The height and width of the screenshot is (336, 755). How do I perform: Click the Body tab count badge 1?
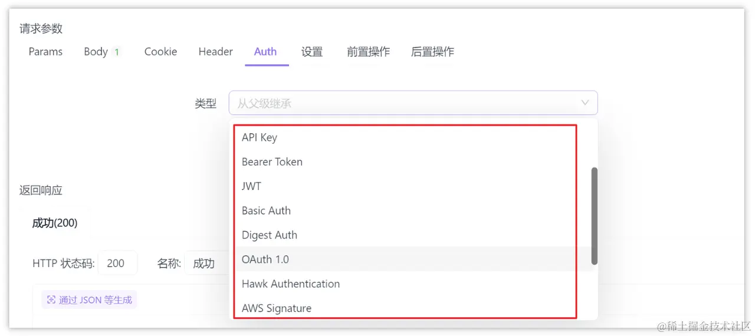pyautogui.click(x=117, y=52)
